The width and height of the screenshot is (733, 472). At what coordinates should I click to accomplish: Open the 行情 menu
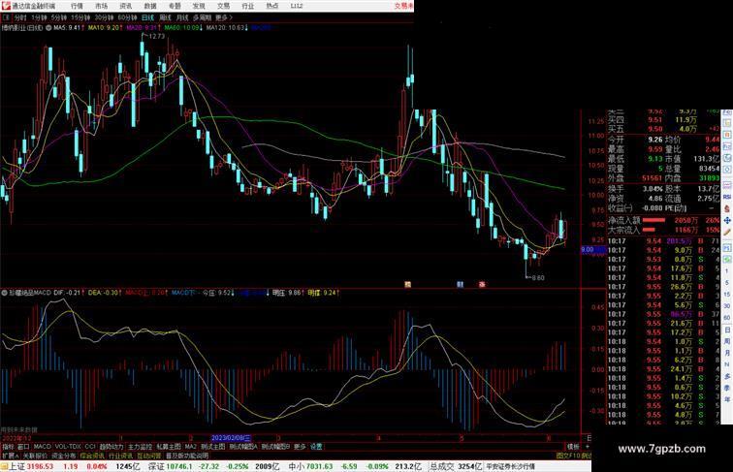pos(77,6)
